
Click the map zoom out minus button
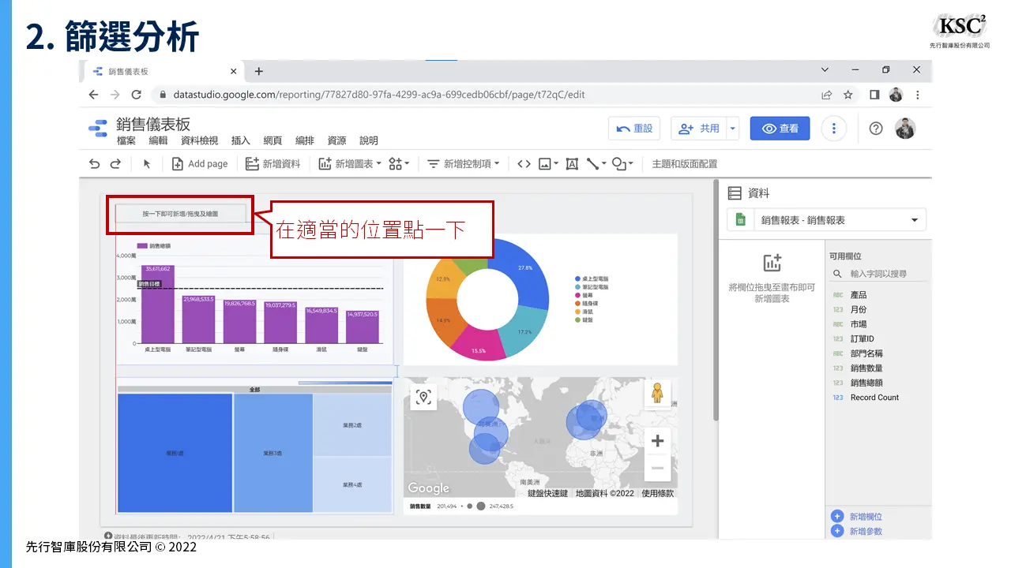click(x=657, y=469)
